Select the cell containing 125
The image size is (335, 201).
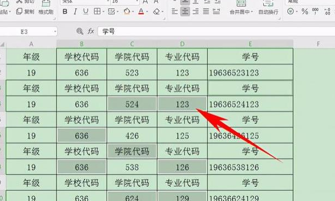click(182, 135)
